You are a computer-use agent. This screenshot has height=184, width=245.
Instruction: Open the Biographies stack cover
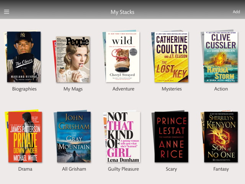tap(24, 57)
